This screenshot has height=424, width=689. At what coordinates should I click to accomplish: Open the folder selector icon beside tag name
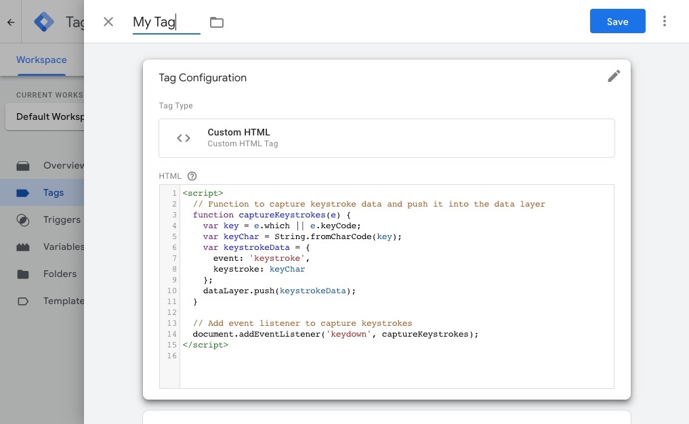pyautogui.click(x=217, y=22)
